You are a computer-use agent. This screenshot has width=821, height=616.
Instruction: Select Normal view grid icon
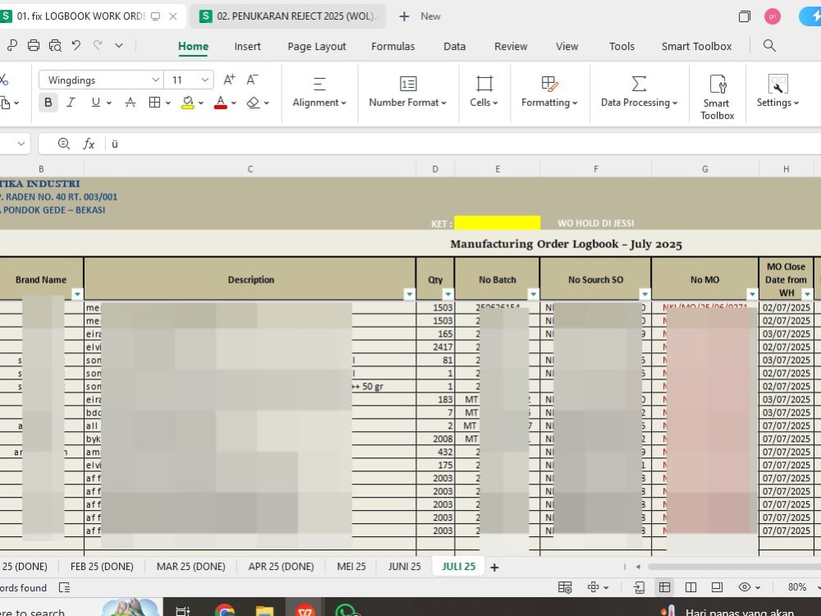pos(664,587)
